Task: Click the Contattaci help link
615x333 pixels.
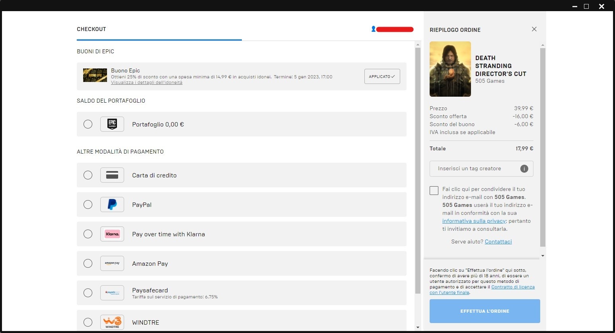Action: (498, 241)
